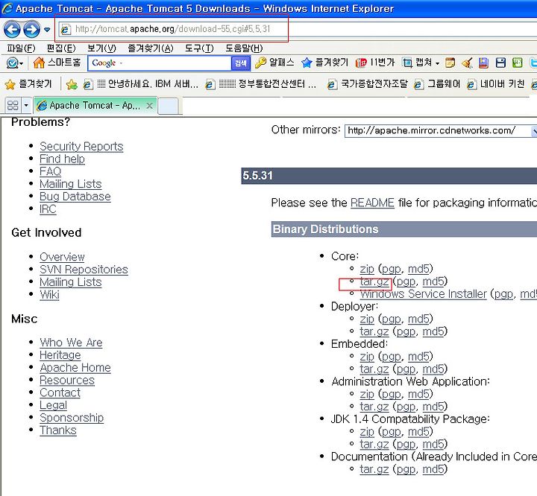Viewport: 537px width, 496px height.
Task: Open the IRC link
Action: (48, 209)
